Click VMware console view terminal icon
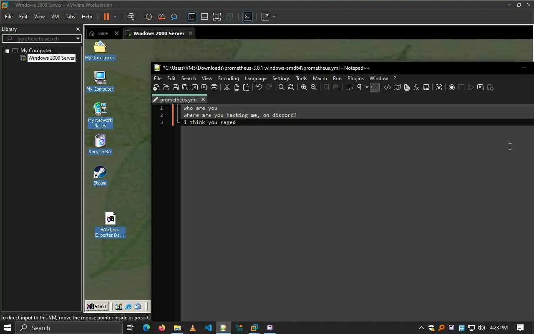534x334 pixels. [247, 17]
